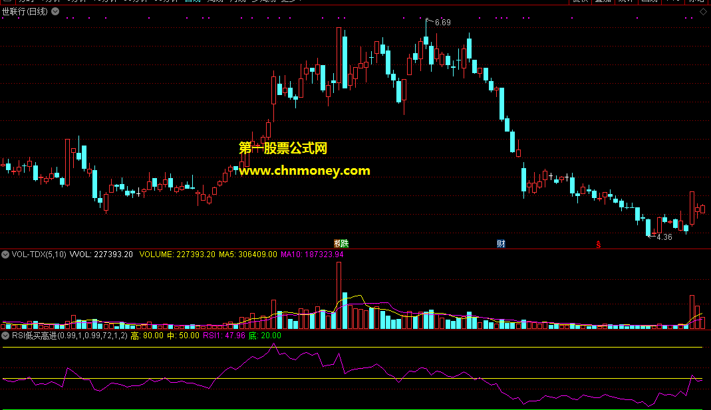This screenshot has width=711, height=410.
Task: Click the 中: 50.00 threshold label
Action: pyautogui.click(x=183, y=336)
